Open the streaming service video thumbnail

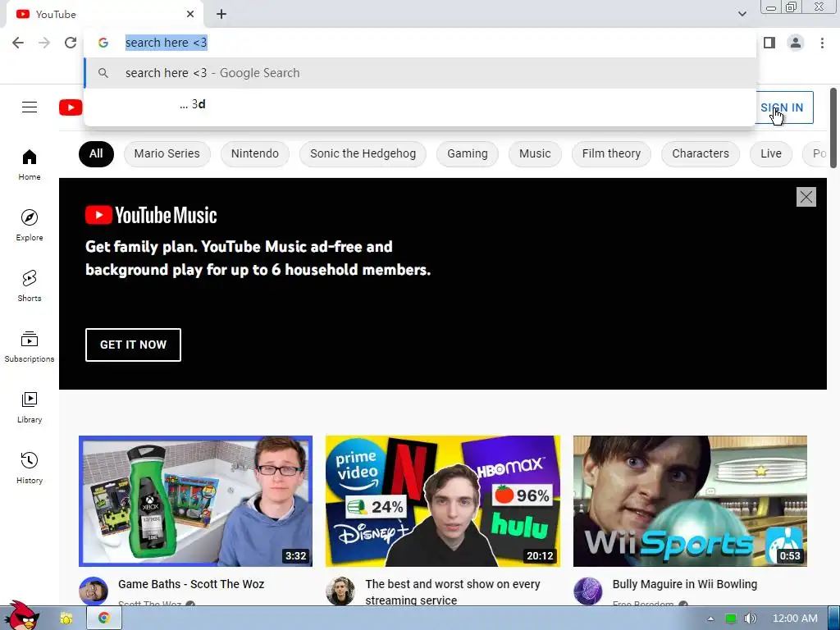click(443, 501)
